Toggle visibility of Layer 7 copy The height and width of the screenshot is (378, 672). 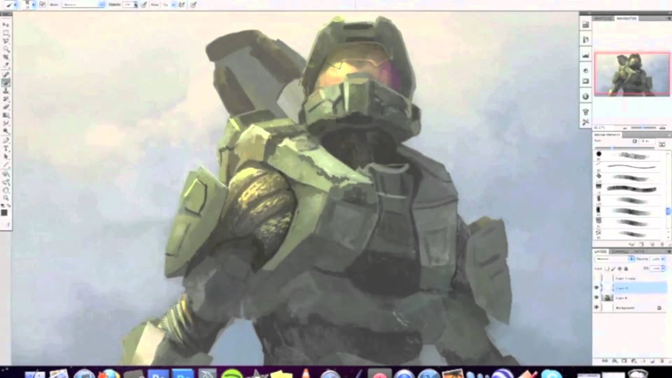click(597, 278)
